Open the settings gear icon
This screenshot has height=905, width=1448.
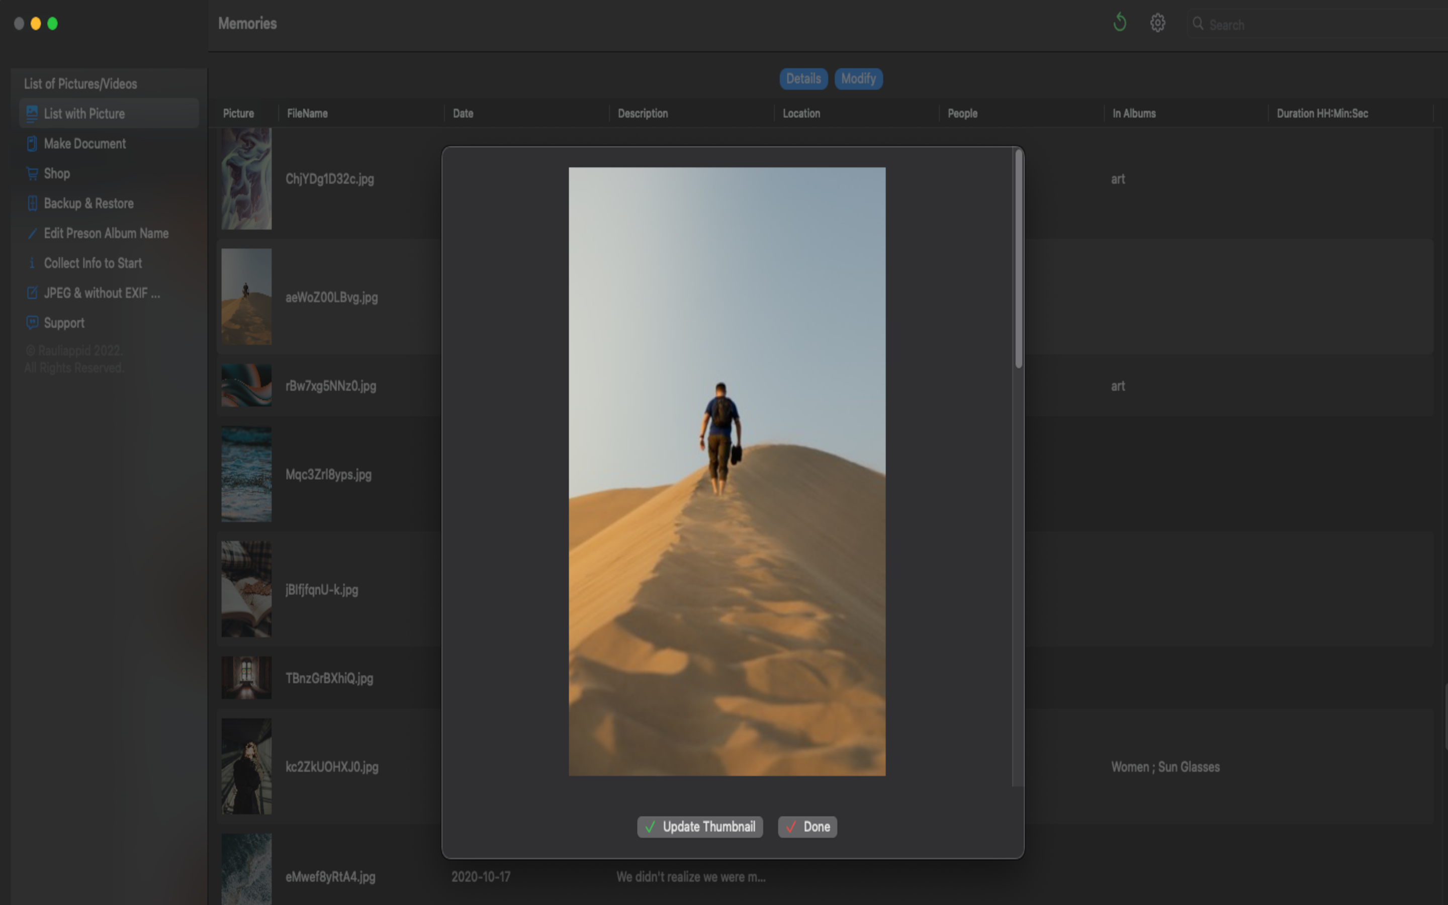1157,23
